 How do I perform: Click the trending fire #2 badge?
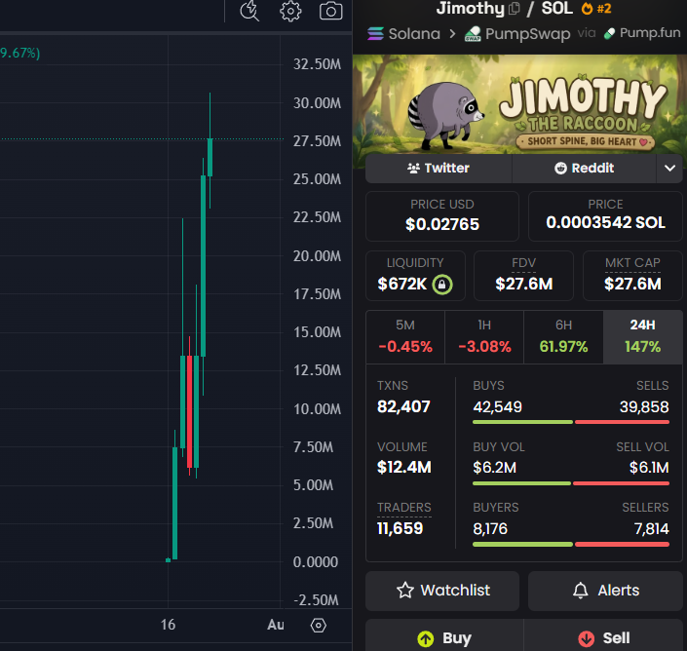pyautogui.click(x=596, y=9)
